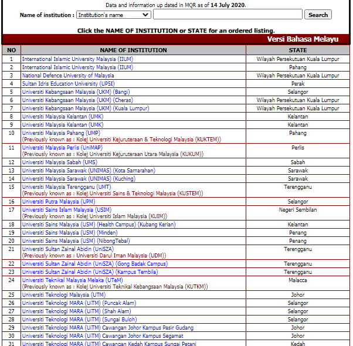Open IIUM link in row 2
This screenshot has width=353, height=346.
point(77,67)
